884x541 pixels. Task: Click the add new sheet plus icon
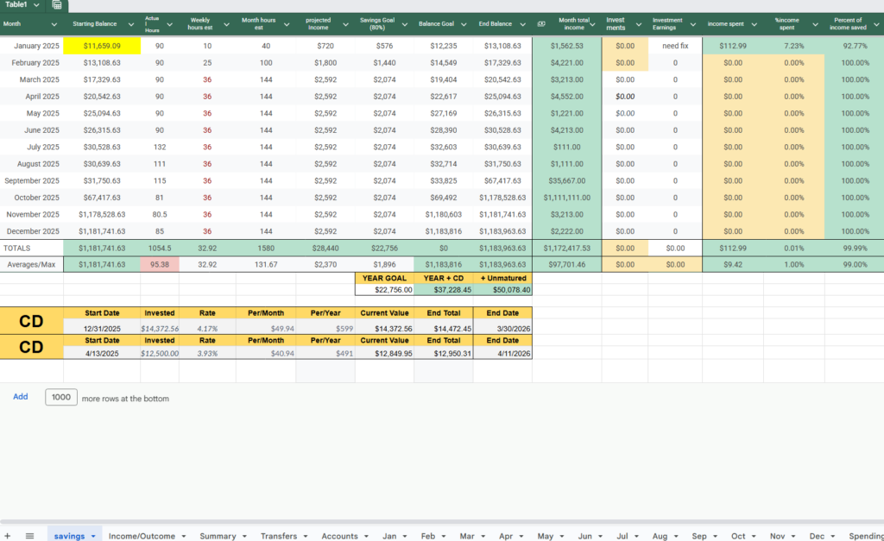(9, 536)
